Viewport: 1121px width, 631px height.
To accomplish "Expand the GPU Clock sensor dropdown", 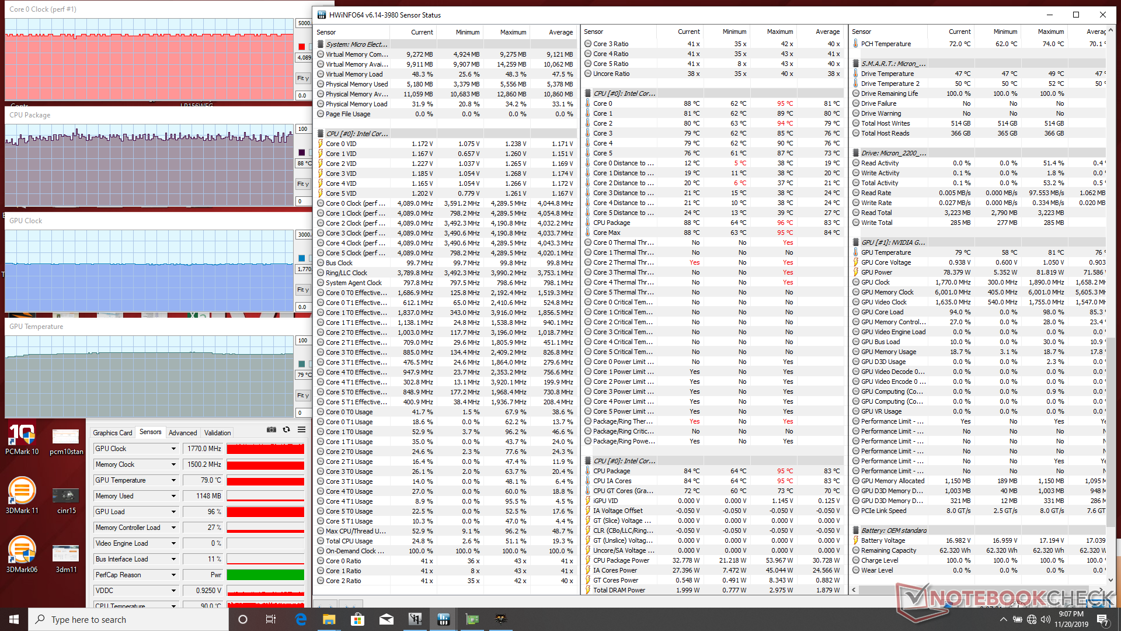I will [x=173, y=449].
